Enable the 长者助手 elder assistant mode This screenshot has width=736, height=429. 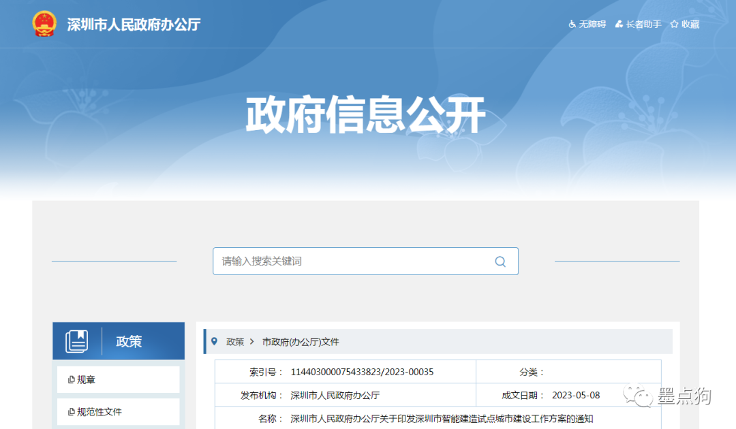click(638, 25)
